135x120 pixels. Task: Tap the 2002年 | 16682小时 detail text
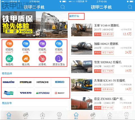pos(104,66)
